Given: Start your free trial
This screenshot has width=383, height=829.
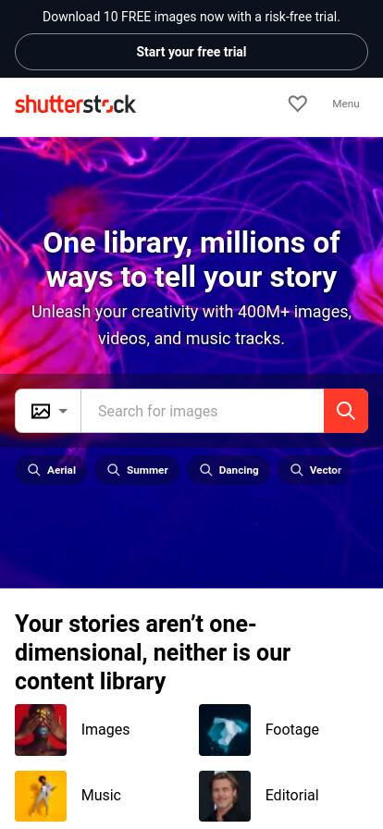Looking at the screenshot, I should click(191, 52).
